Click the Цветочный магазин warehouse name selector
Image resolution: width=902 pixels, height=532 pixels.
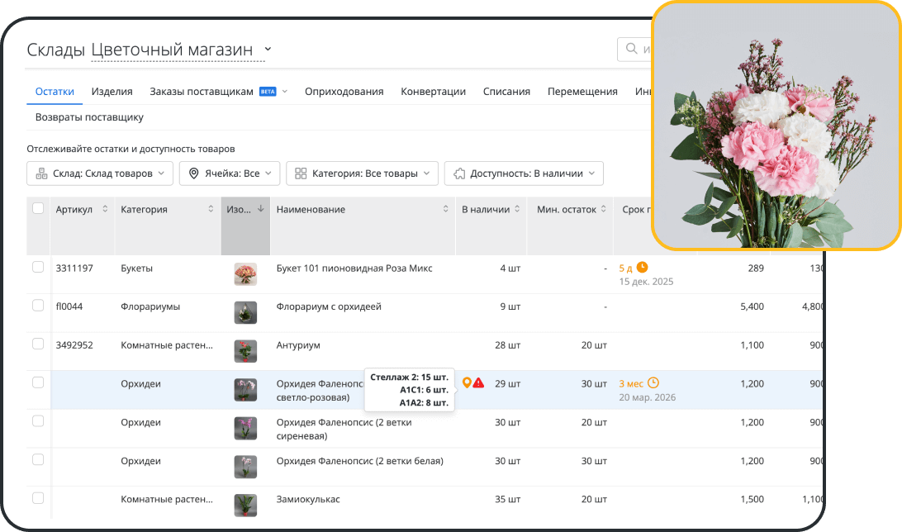click(x=181, y=50)
